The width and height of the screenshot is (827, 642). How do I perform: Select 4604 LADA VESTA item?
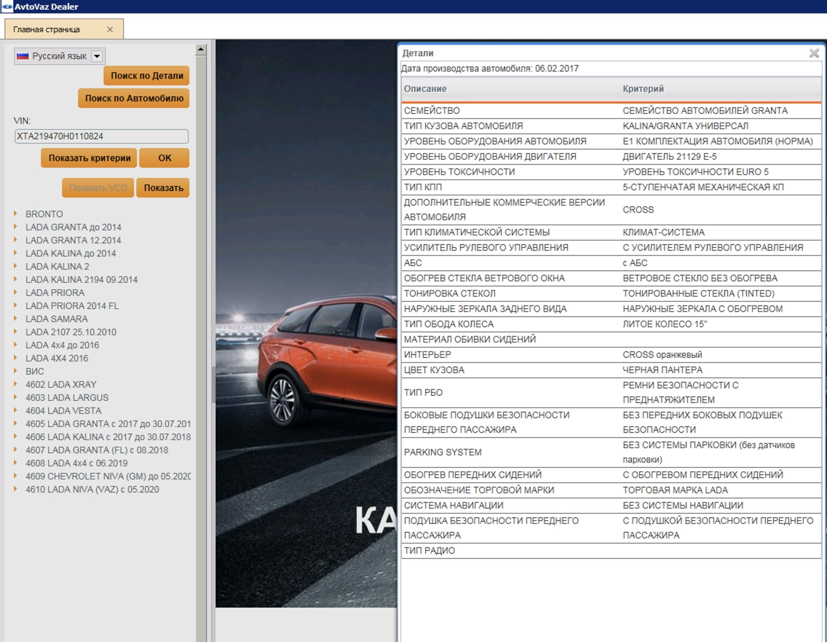click(63, 411)
